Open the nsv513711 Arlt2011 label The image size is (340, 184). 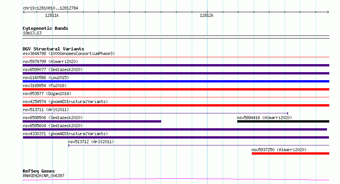tap(46, 110)
